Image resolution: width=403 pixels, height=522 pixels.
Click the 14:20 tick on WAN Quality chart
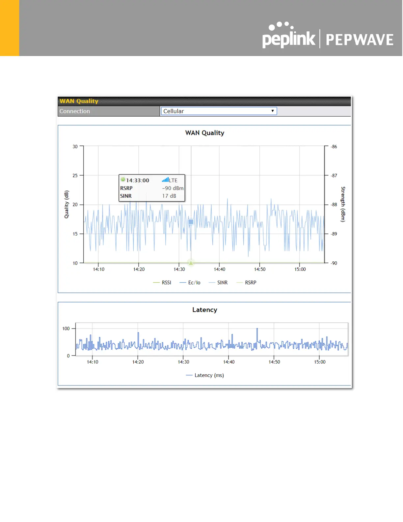139,269
